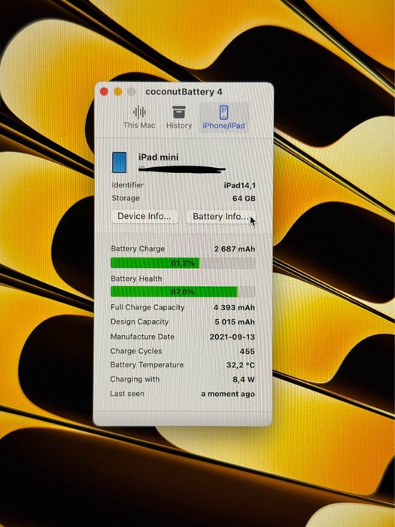Click the 'a moment ago' last seen value
Viewport: 395px width, 527px height.
click(228, 394)
